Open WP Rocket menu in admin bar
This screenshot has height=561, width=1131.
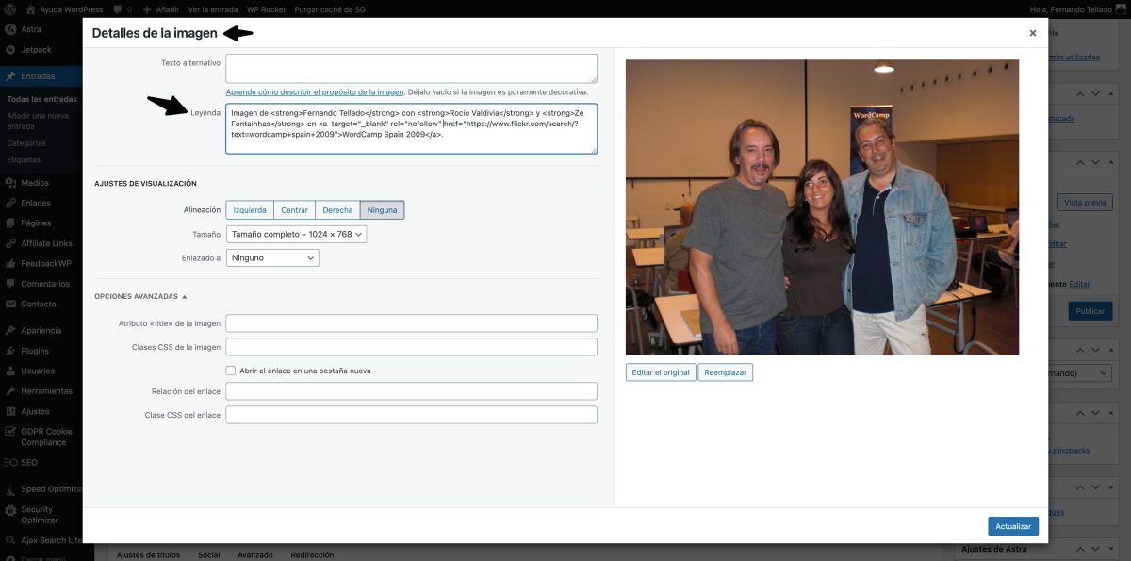(267, 8)
